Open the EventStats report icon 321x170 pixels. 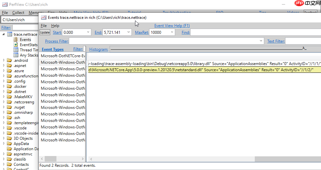click(x=16, y=45)
